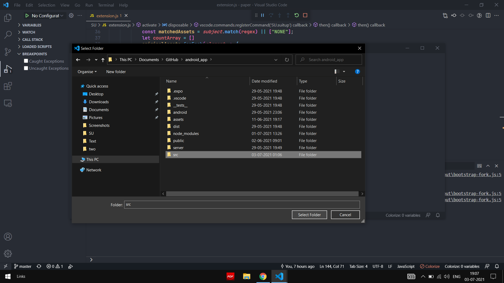The image size is (504, 283).
Task: Open help in Select Folder dialog
Action: tap(357, 72)
